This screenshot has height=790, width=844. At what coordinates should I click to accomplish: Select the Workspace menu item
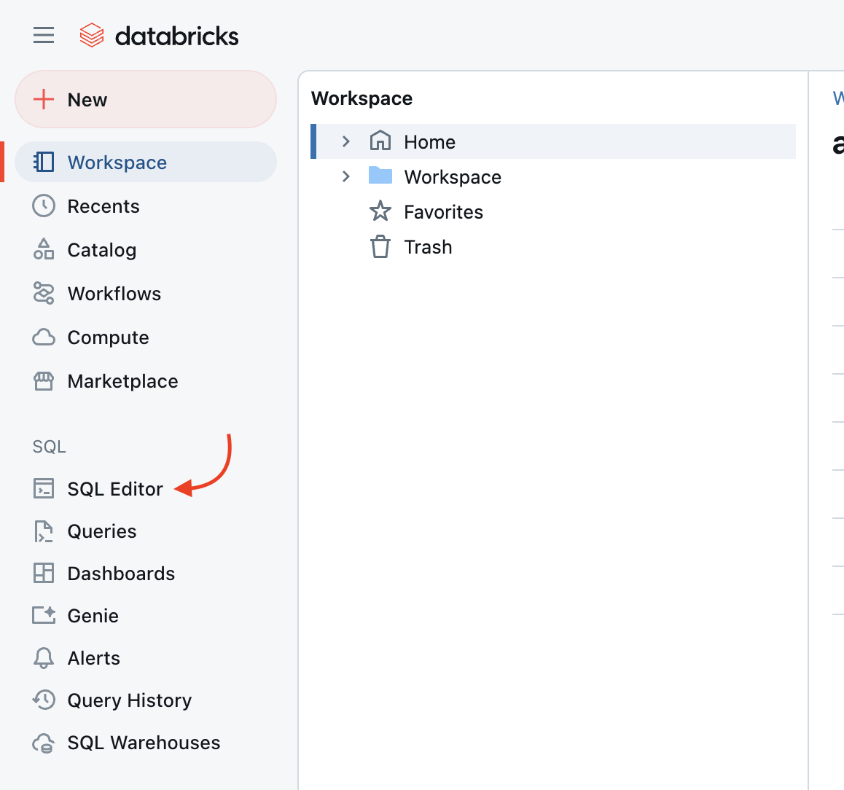[117, 162]
